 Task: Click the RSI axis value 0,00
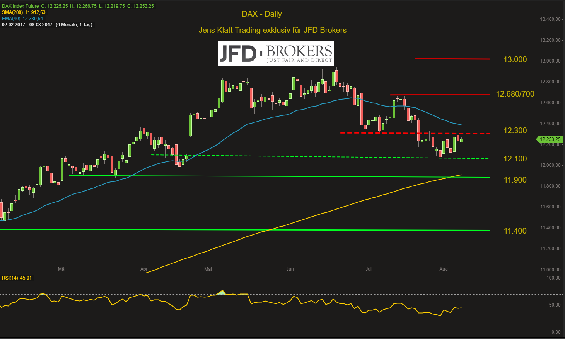coord(556,332)
